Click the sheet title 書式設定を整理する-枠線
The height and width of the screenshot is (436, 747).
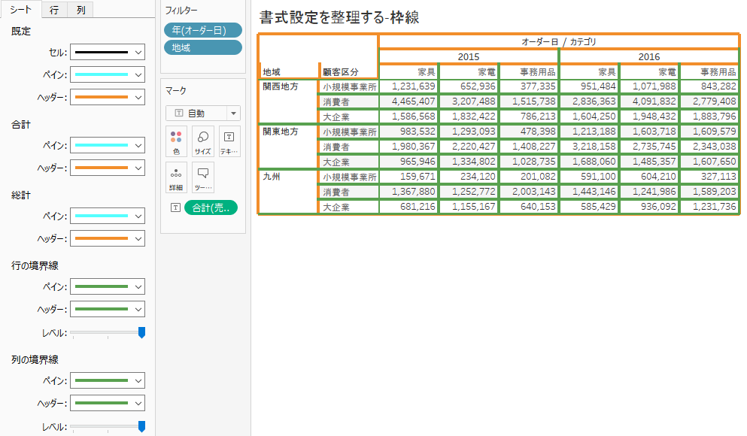[339, 17]
